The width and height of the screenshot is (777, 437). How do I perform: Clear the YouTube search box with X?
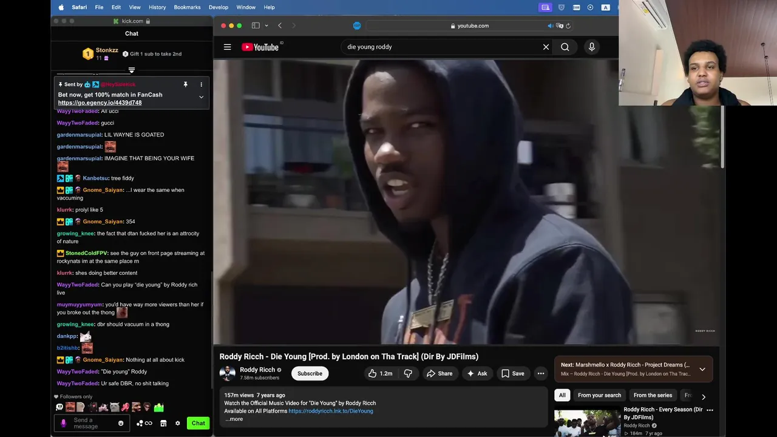pos(546,47)
